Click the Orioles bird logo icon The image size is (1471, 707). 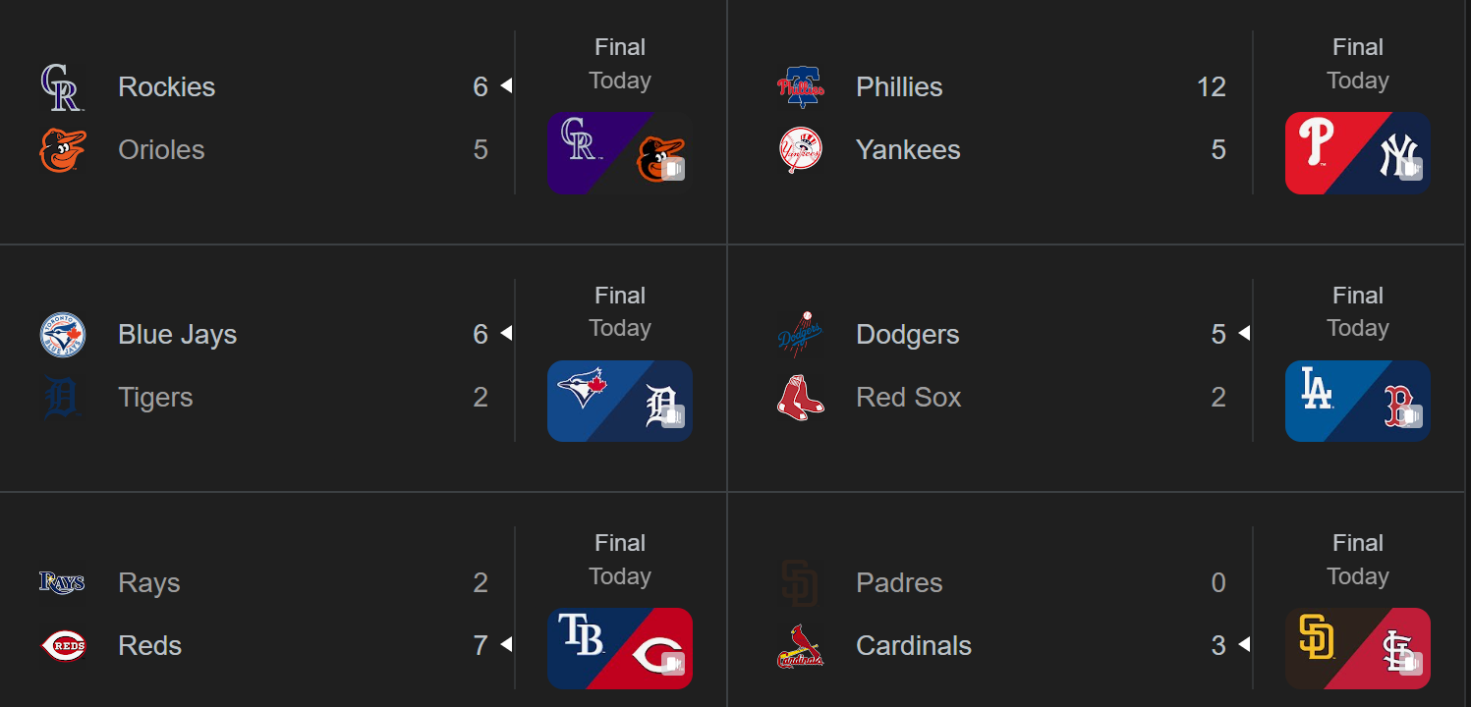62,150
